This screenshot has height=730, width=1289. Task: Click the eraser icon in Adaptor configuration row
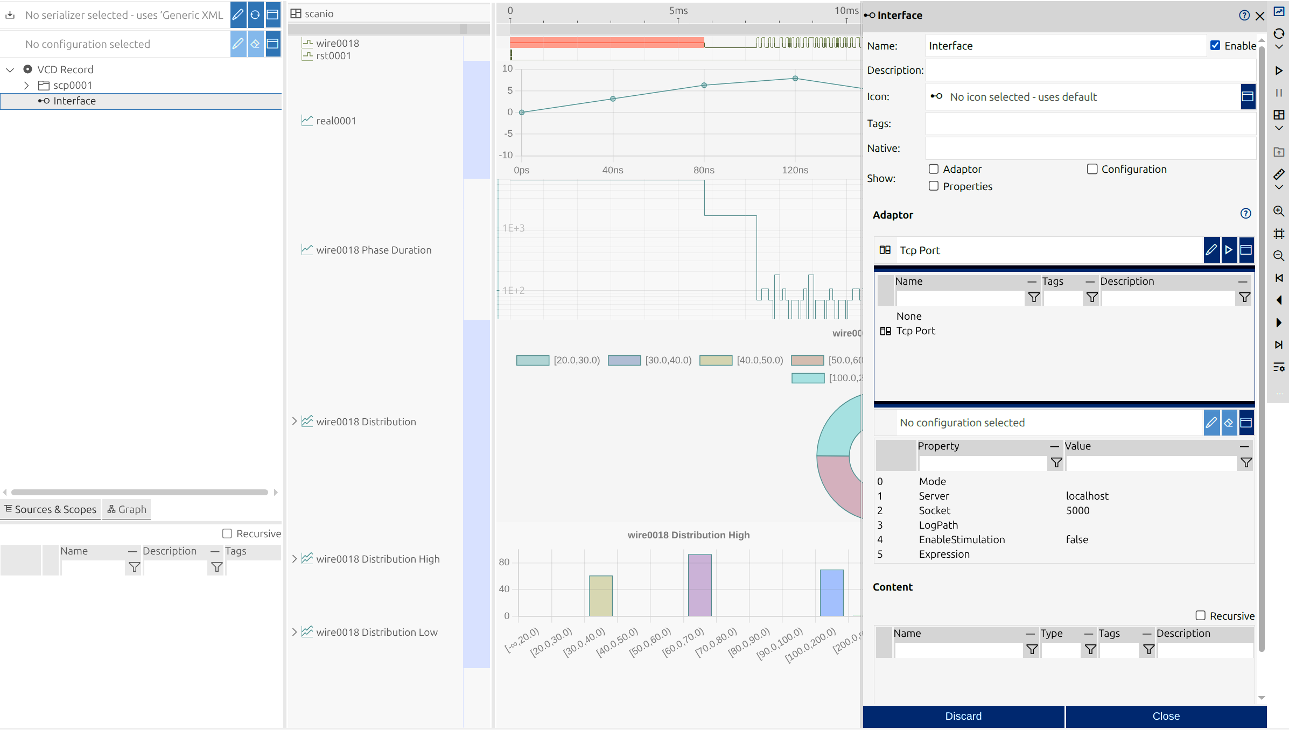[x=1229, y=423]
